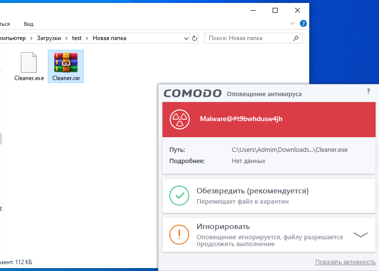Close the Explorer window

click(298, 10)
